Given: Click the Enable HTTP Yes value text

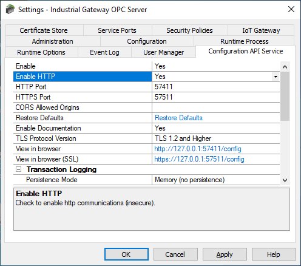Looking at the screenshot, I should tap(160, 77).
